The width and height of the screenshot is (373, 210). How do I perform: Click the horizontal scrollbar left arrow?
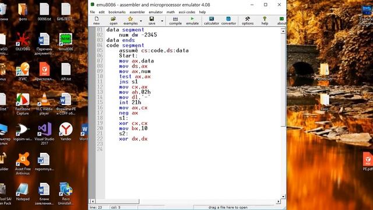93,201
